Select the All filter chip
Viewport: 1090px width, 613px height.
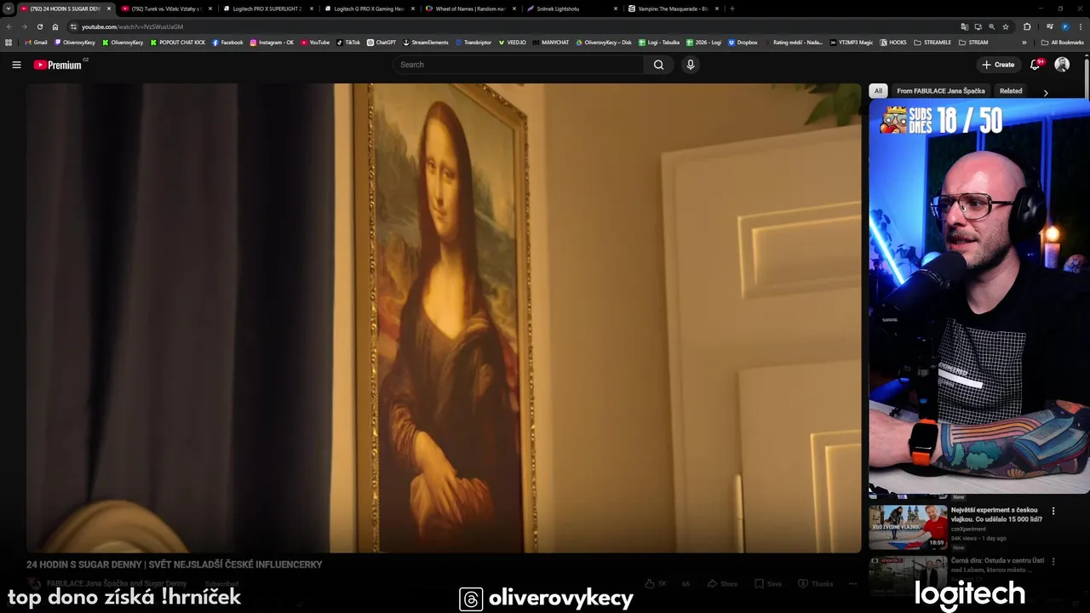click(878, 91)
